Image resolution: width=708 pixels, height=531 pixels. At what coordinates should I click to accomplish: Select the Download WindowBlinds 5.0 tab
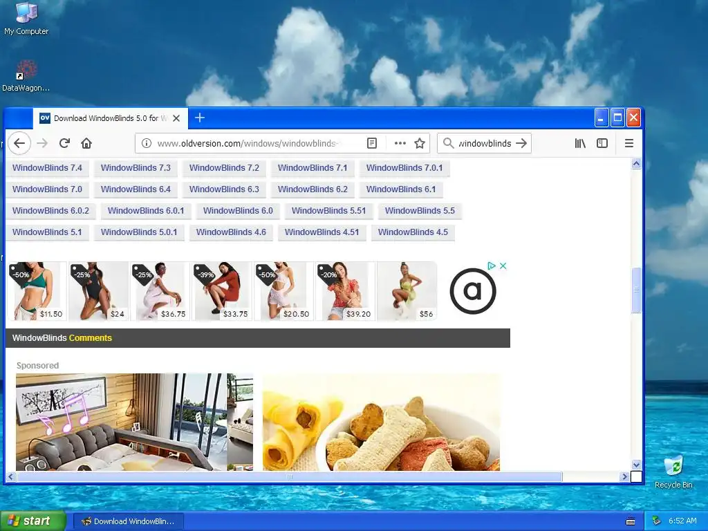[x=110, y=118]
